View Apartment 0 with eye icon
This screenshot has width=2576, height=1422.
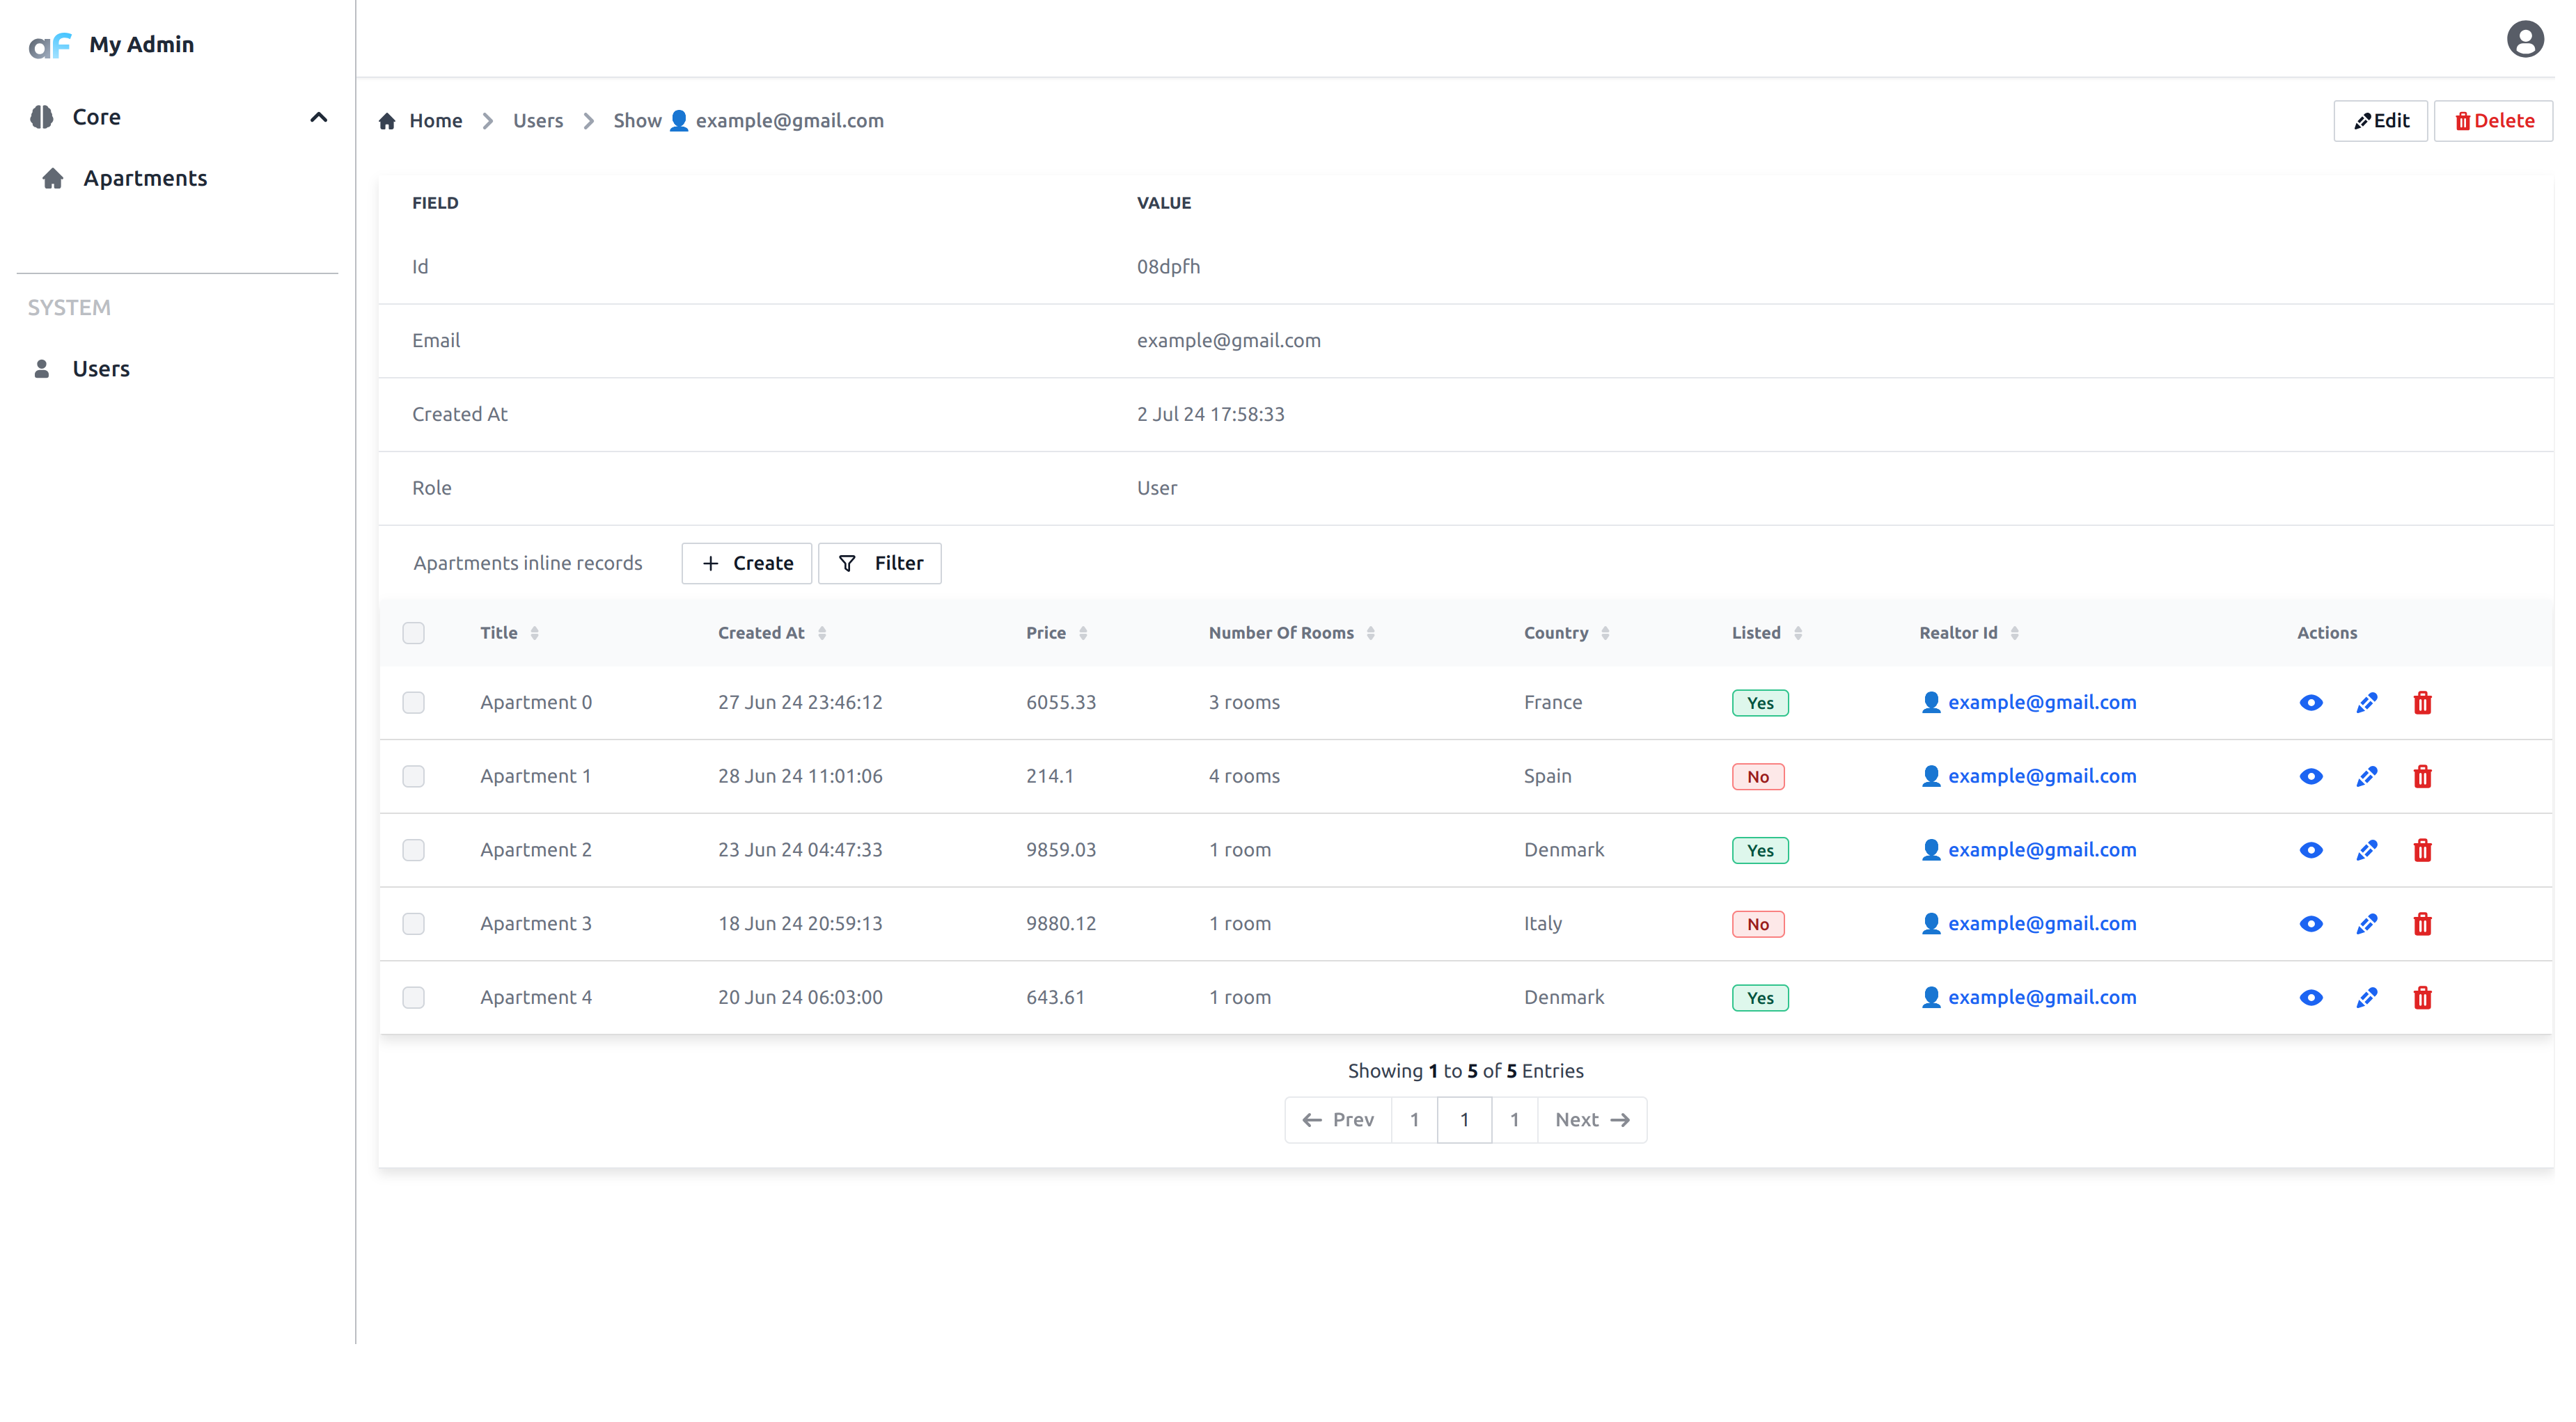pyautogui.click(x=2310, y=703)
